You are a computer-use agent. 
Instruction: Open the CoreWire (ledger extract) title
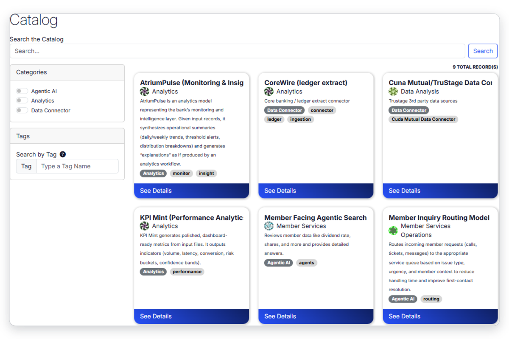[x=306, y=83]
